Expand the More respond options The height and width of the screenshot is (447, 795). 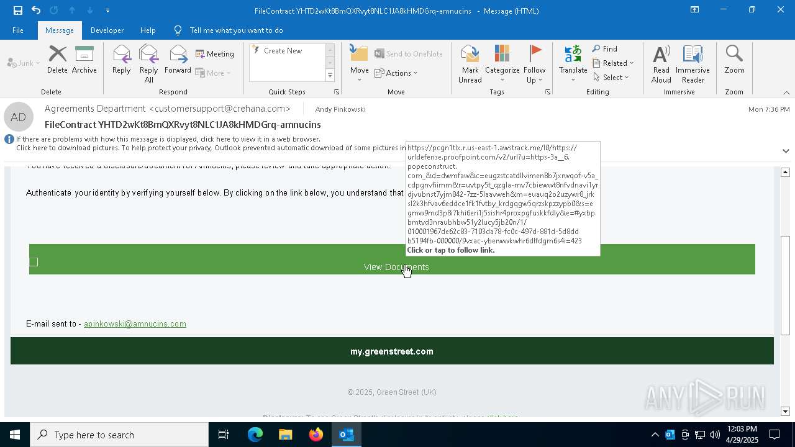pos(213,73)
